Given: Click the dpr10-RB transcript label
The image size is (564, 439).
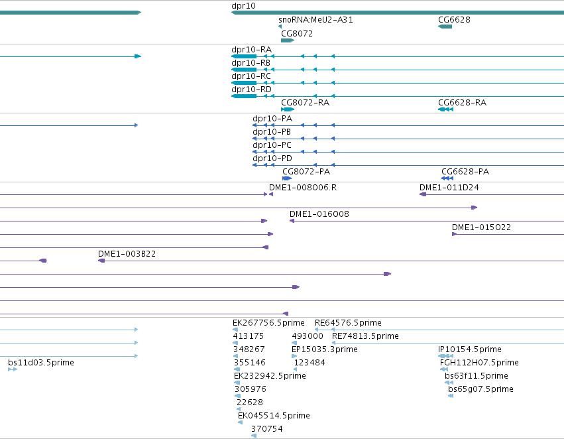Looking at the screenshot, I should 251,63.
